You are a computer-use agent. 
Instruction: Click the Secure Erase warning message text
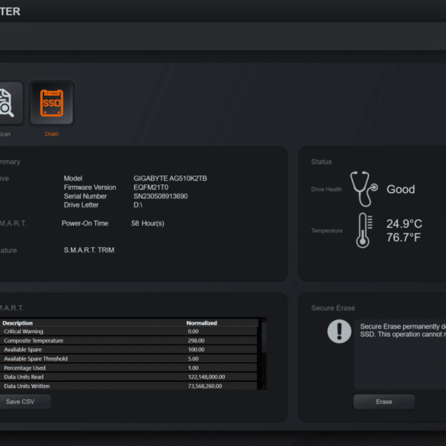click(403, 330)
